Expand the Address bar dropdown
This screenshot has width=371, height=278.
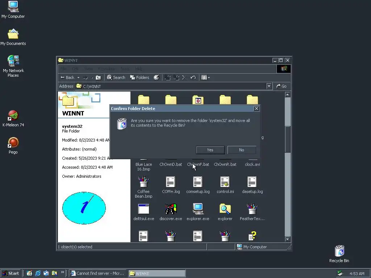[269, 86]
